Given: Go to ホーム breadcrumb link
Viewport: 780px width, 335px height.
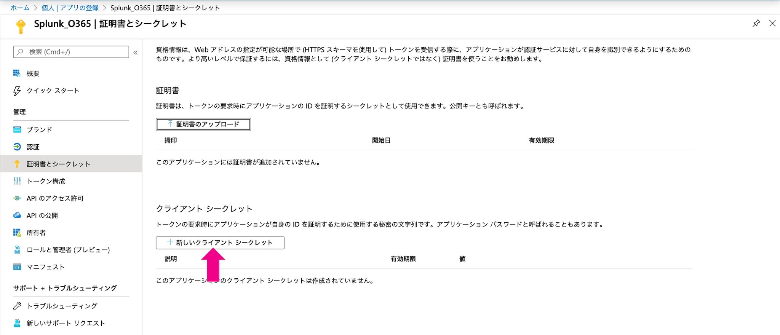Looking at the screenshot, I should (20, 8).
